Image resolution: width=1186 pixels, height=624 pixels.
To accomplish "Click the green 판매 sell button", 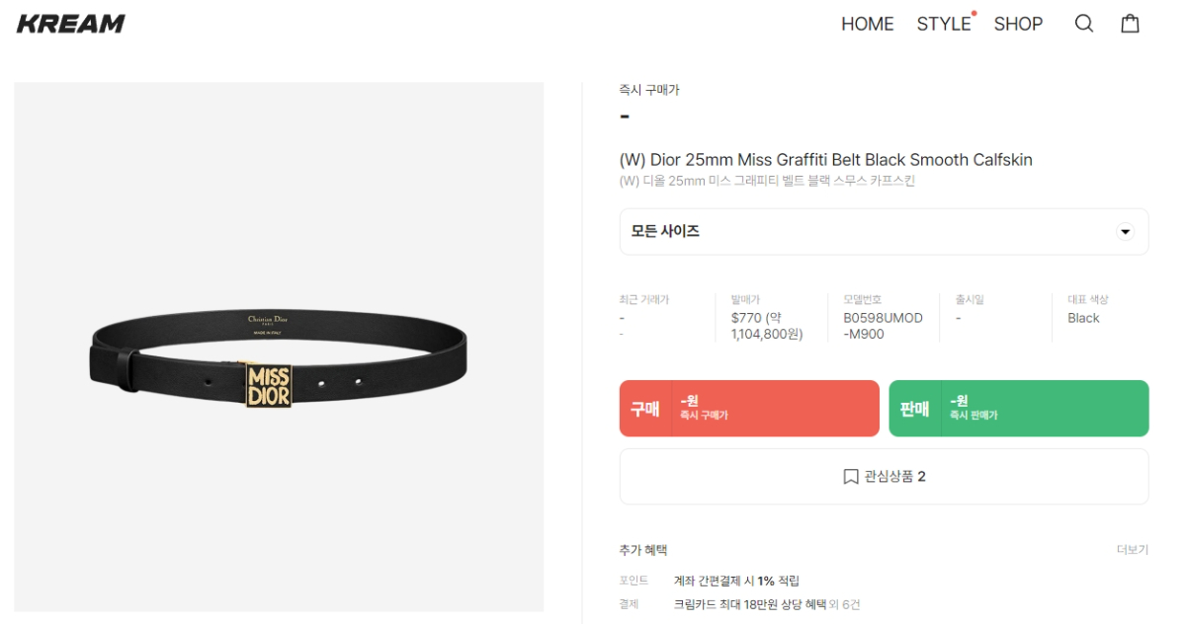I will pyautogui.click(x=1019, y=408).
